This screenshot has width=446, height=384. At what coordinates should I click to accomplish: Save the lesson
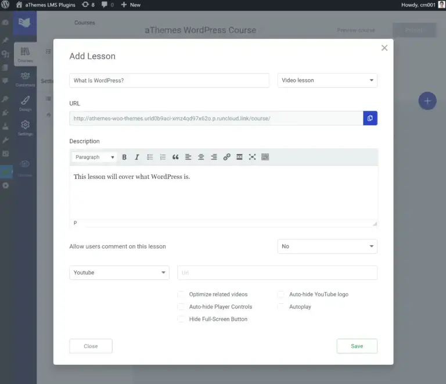(357, 346)
